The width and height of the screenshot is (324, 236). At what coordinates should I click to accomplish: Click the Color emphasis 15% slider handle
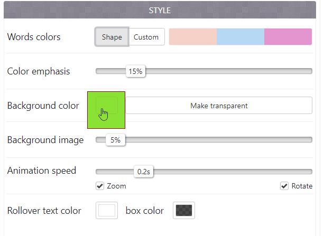point(136,71)
